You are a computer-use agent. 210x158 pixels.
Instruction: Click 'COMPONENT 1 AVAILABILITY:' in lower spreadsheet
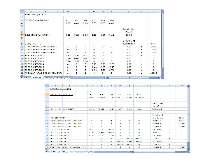click(66, 121)
